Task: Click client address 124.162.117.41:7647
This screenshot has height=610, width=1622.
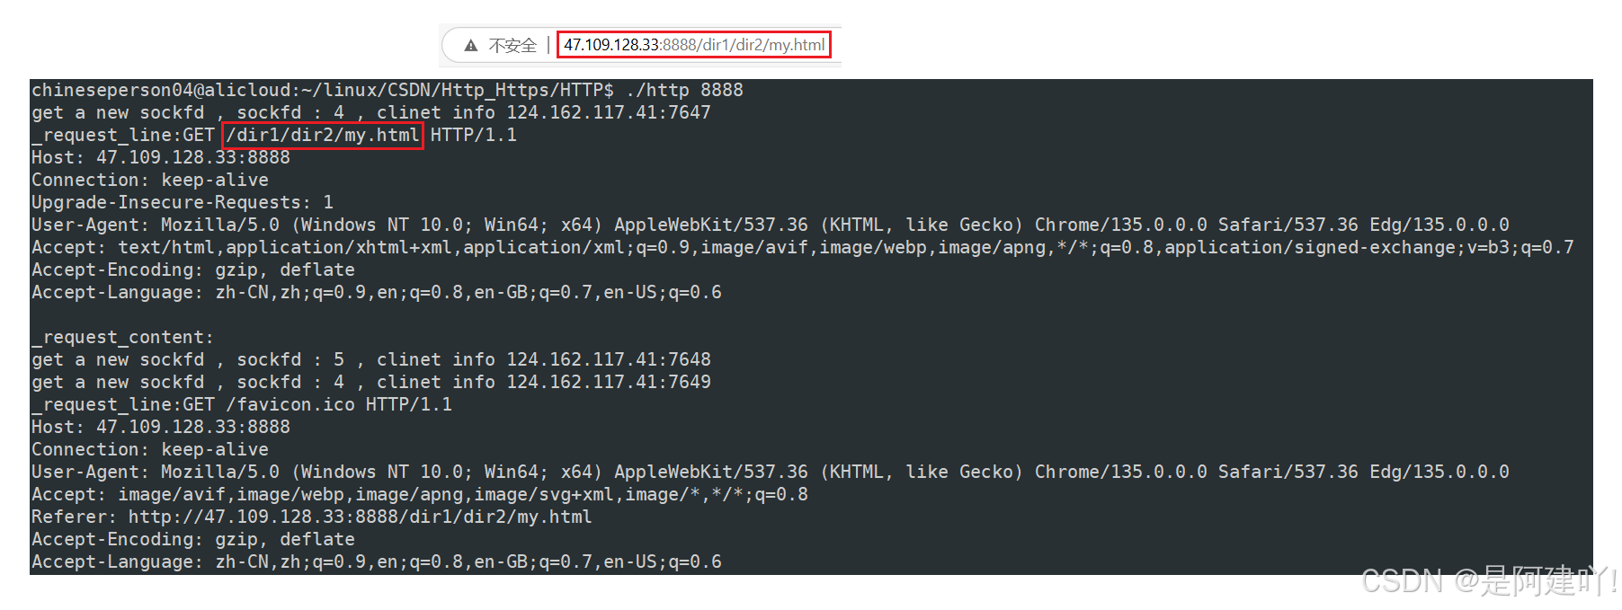Action: pyautogui.click(x=609, y=112)
